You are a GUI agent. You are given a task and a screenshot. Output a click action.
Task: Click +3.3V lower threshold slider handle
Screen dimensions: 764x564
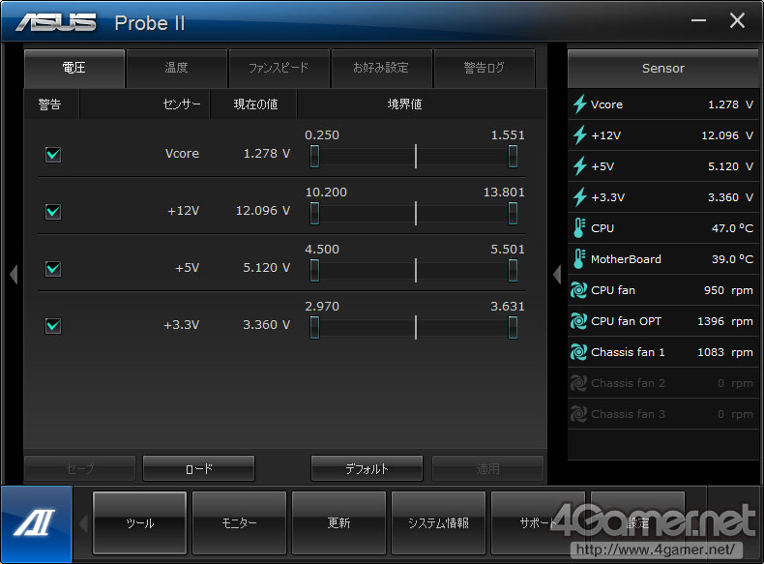point(314,327)
